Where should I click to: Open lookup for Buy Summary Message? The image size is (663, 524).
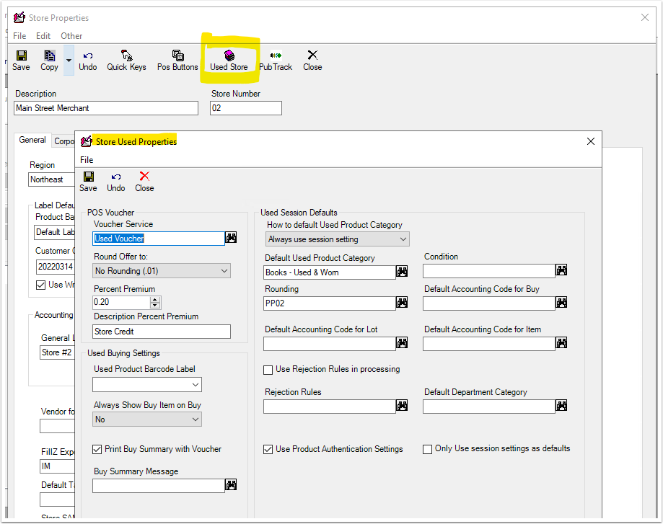pyautogui.click(x=231, y=484)
